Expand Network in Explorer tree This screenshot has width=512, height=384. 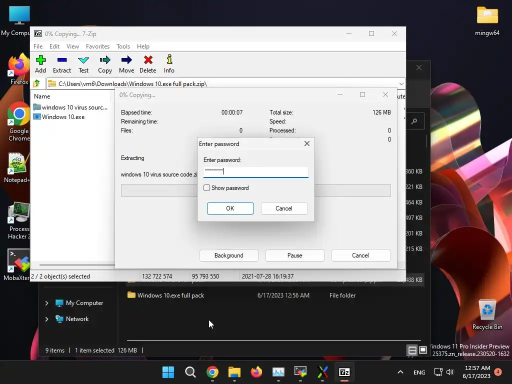(x=46, y=319)
